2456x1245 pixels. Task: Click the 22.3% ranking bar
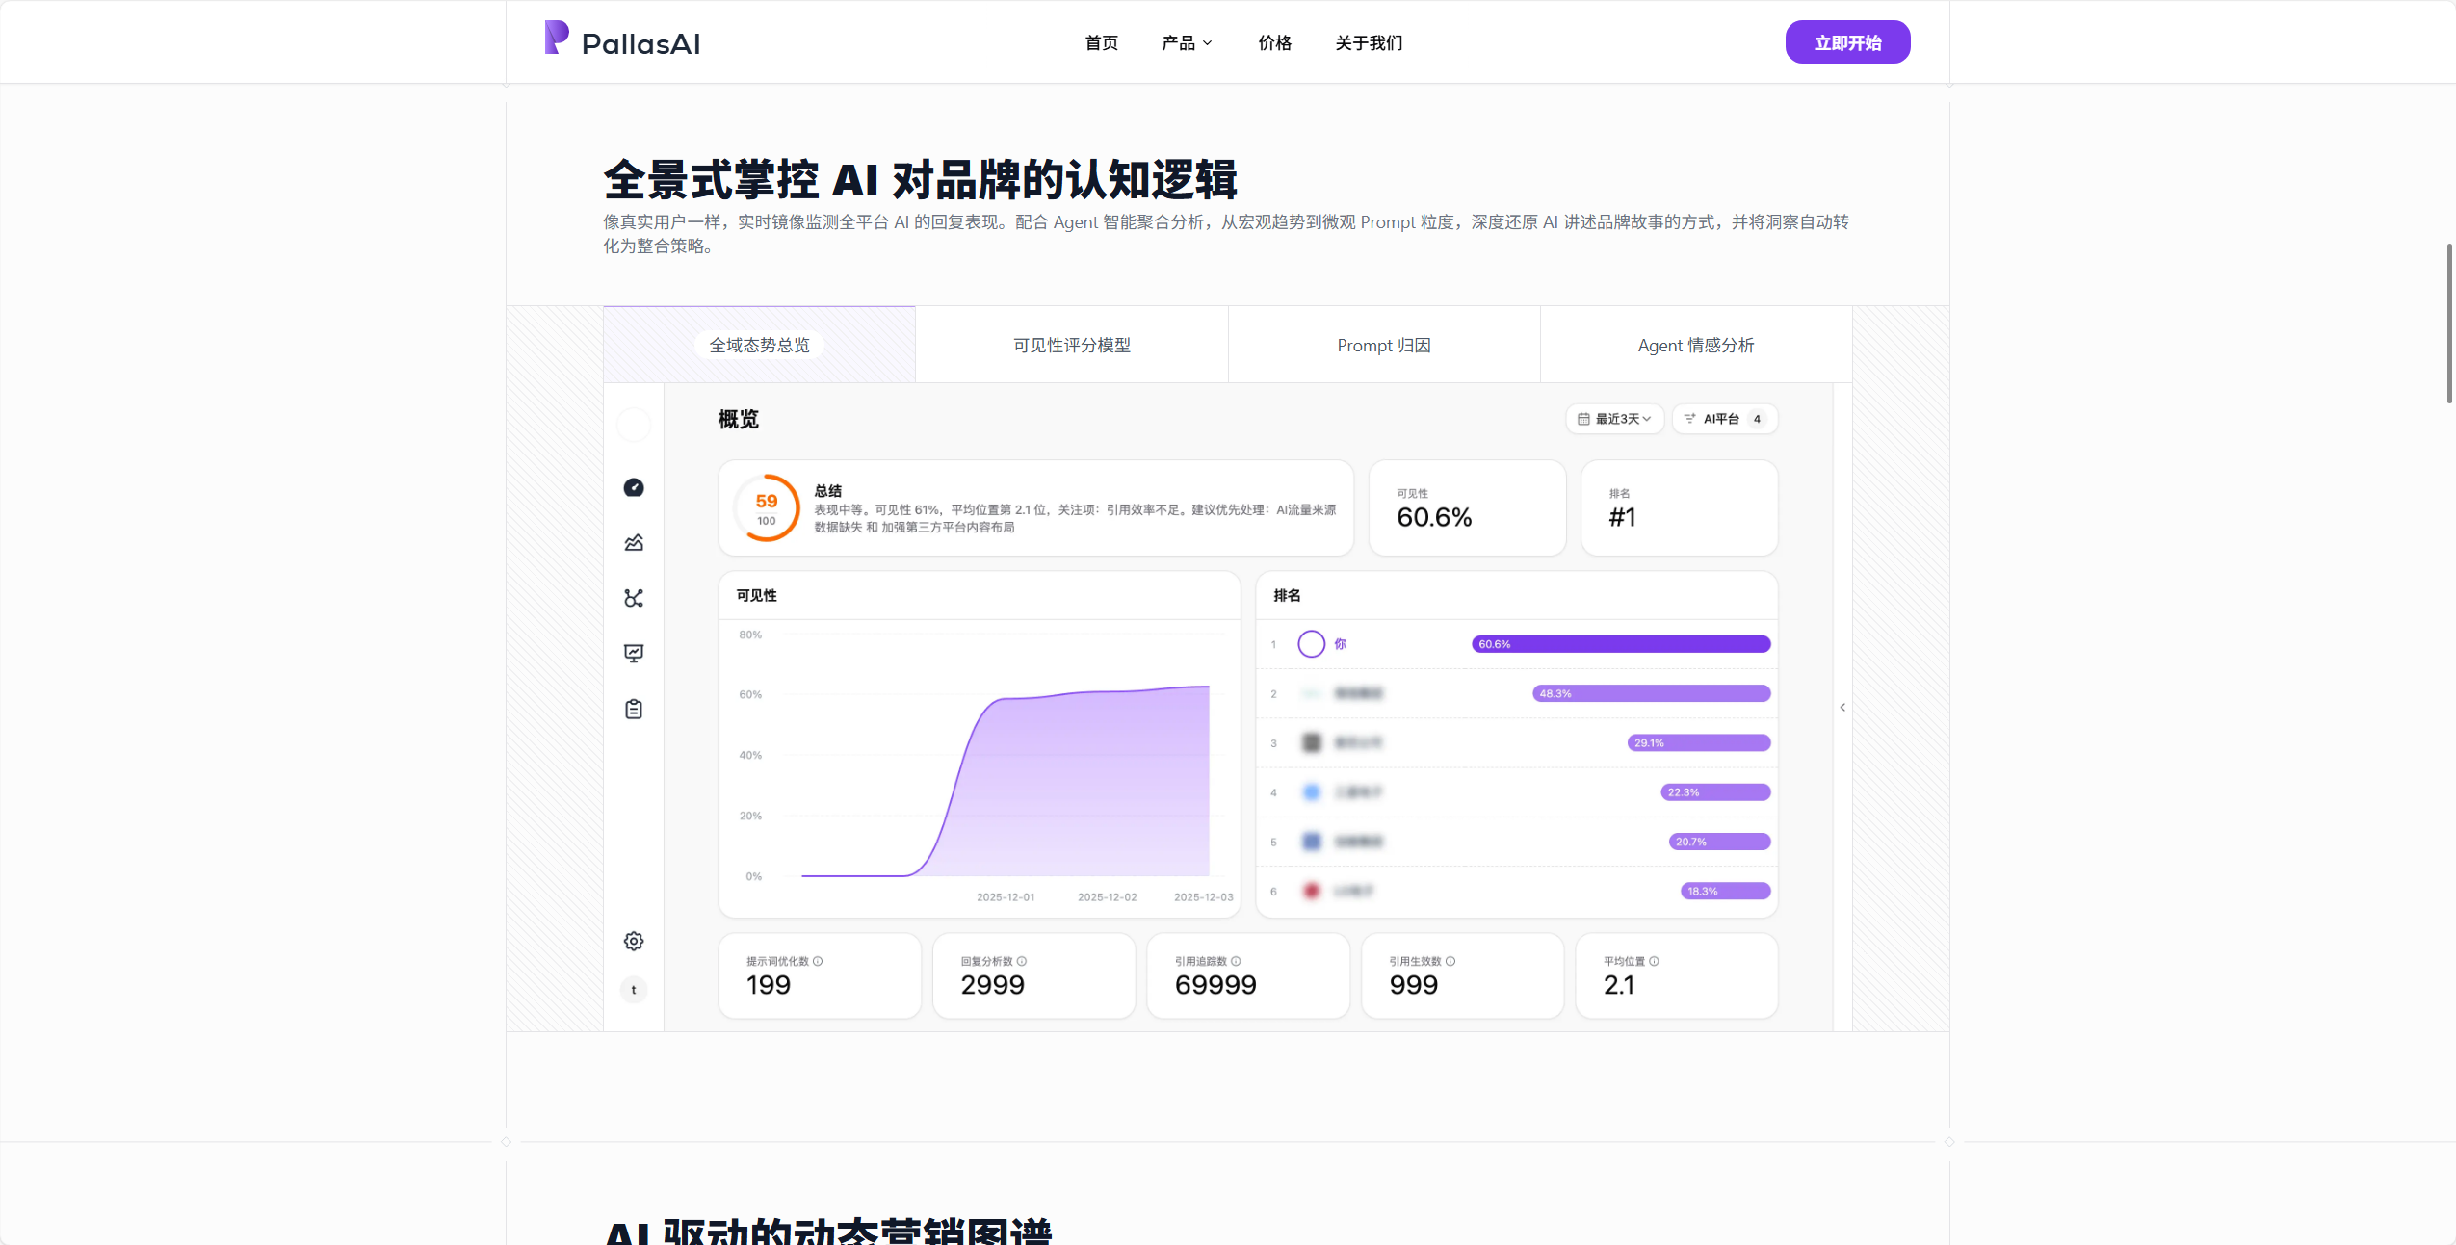click(x=1716, y=792)
